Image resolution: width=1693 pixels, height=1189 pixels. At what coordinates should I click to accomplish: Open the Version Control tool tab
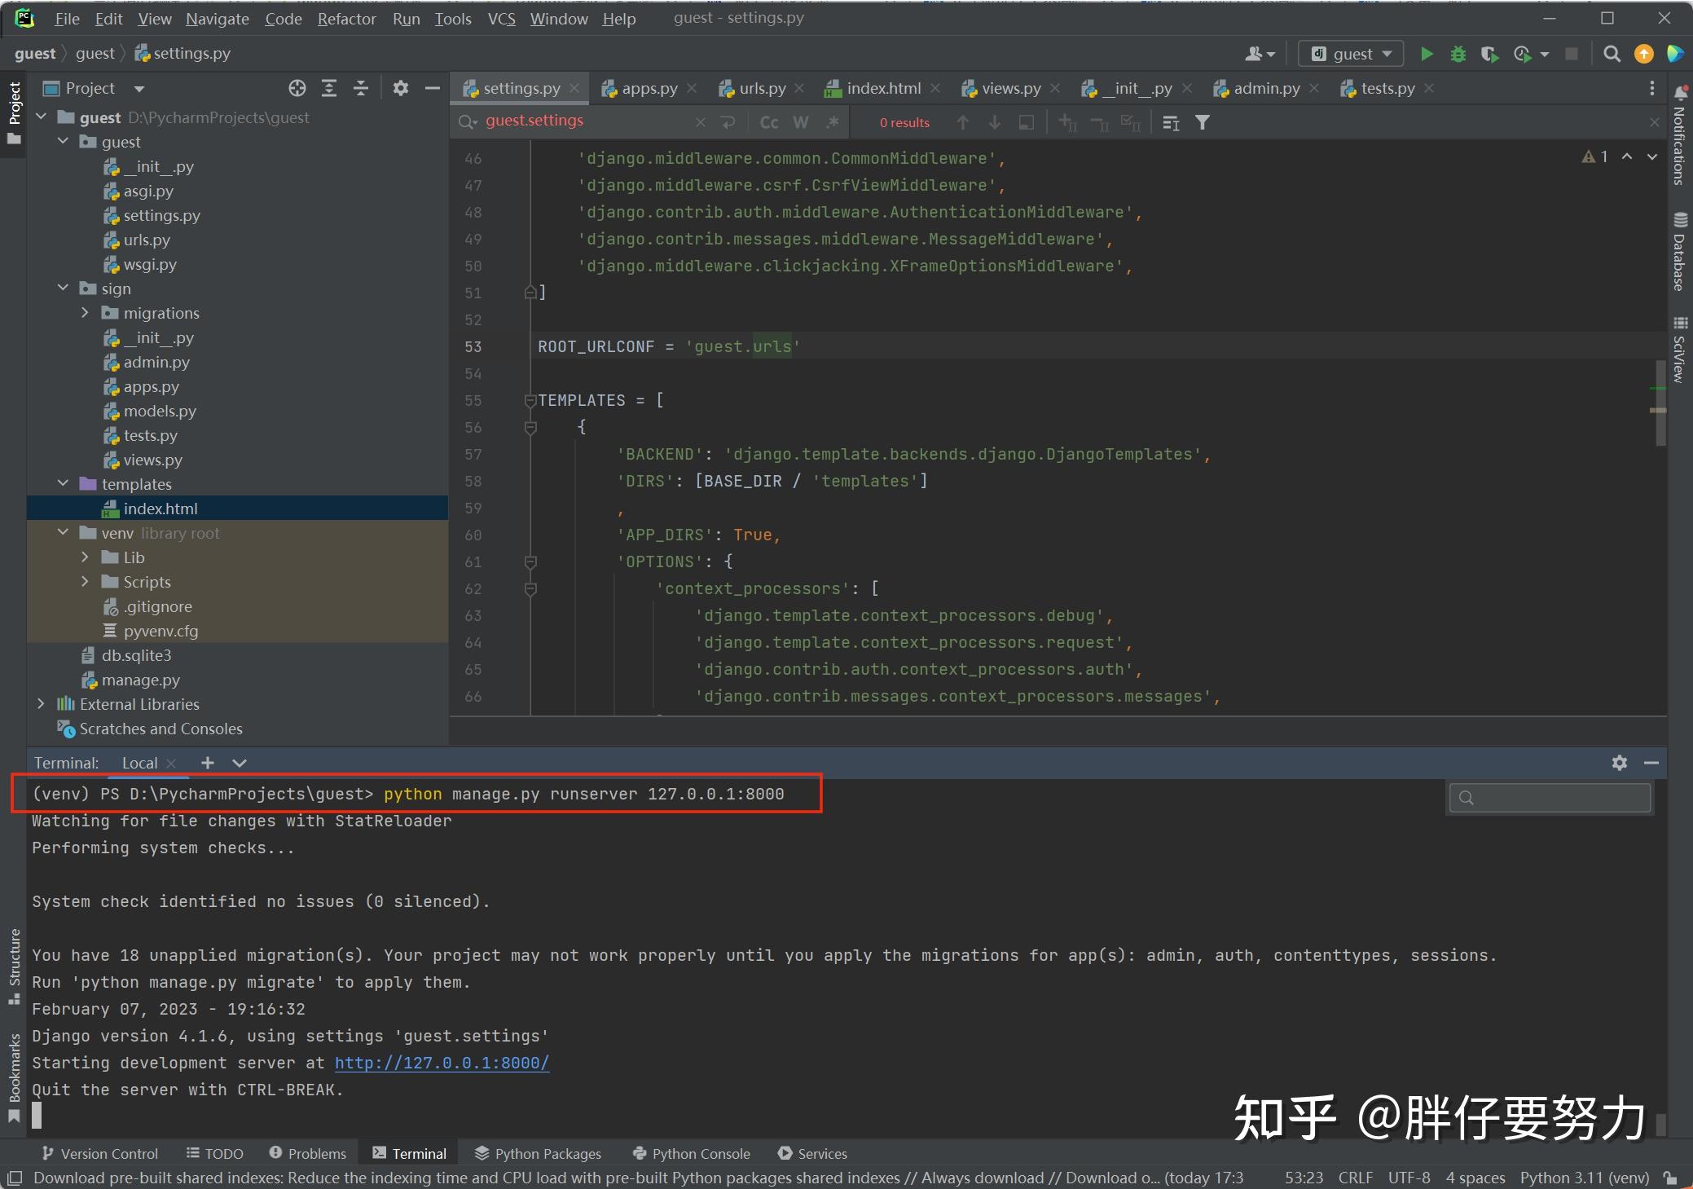point(99,1153)
